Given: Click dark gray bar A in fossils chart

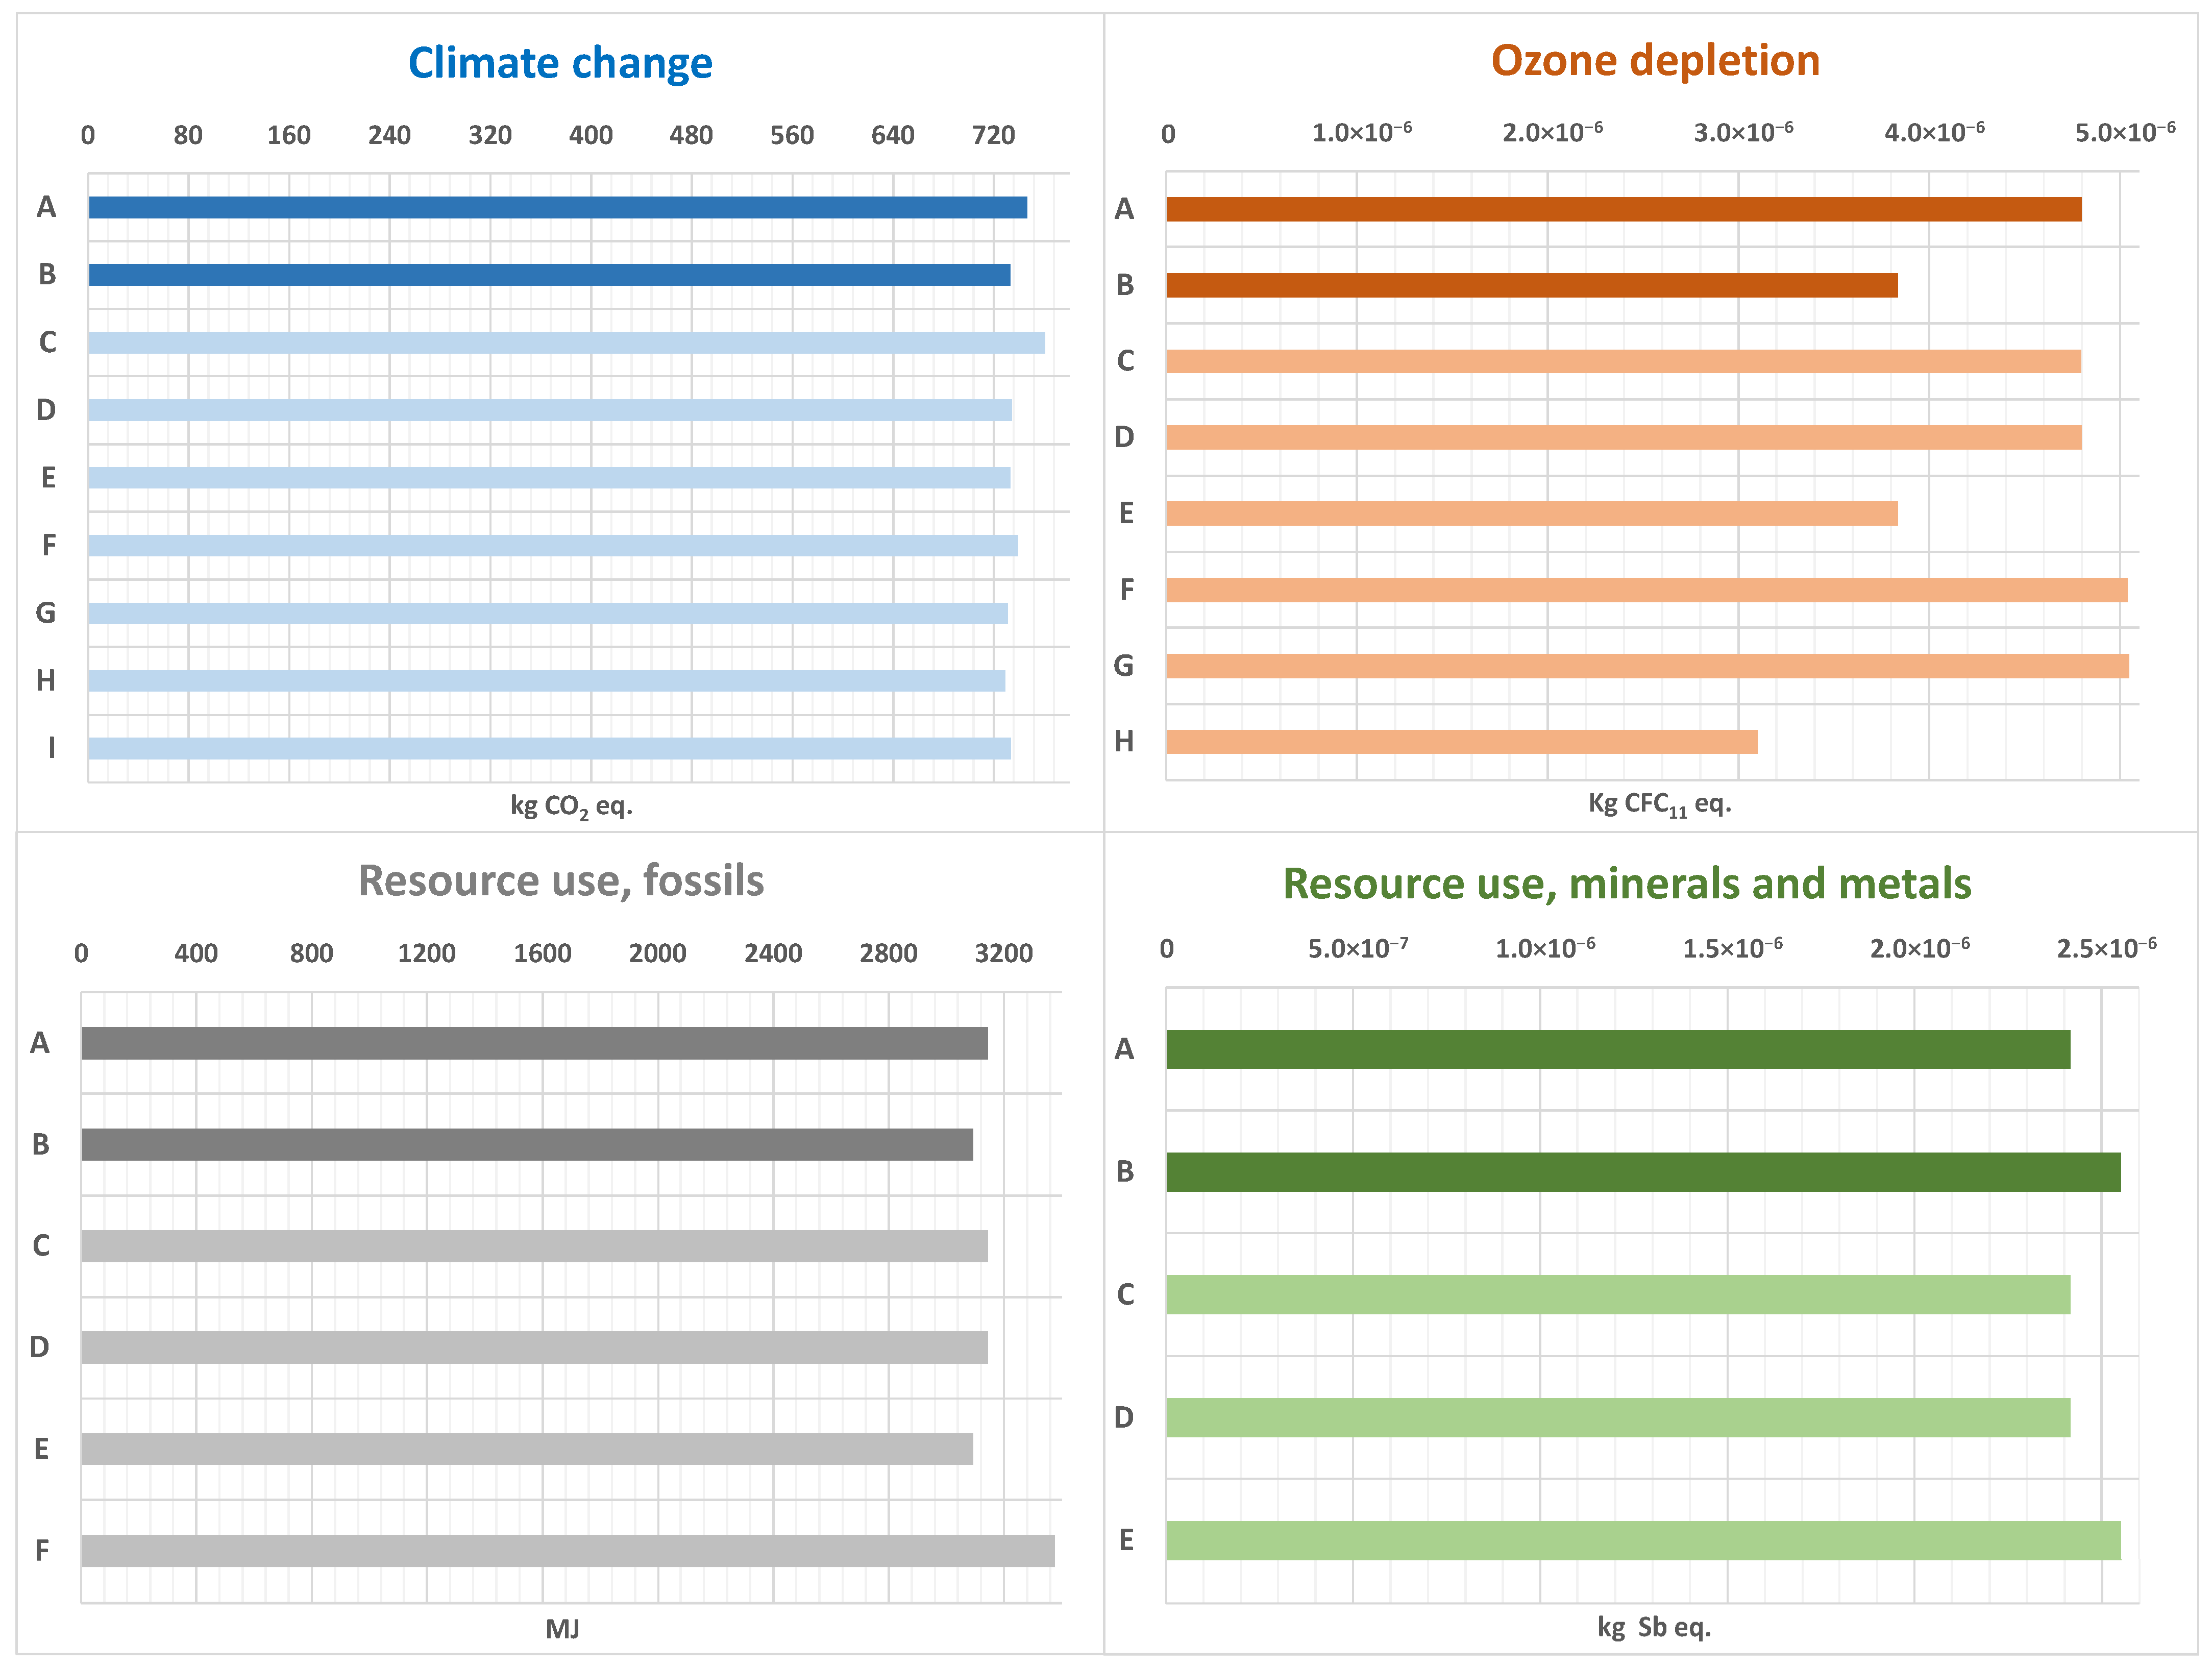Looking at the screenshot, I should click(534, 1043).
